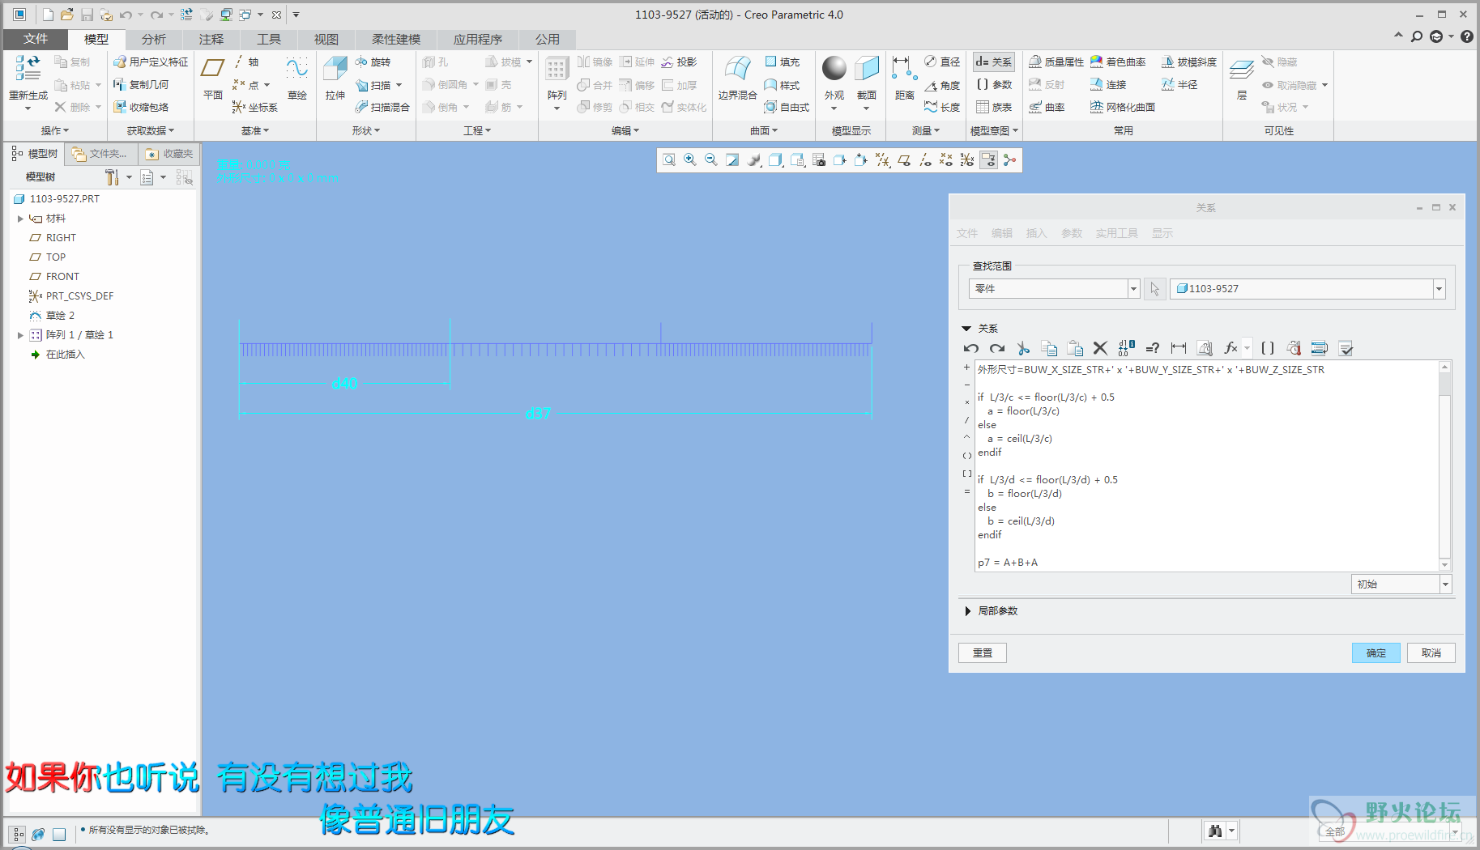Image resolution: width=1480 pixels, height=850 pixels.
Task: Click the binoculars search icon in status bar
Action: tap(1214, 831)
